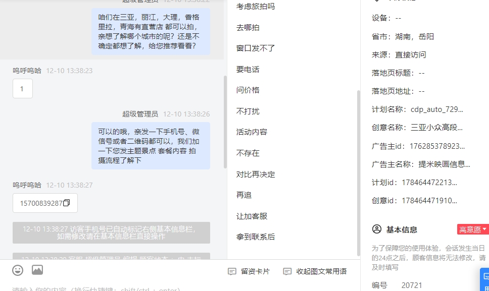Select quick phrase 考虑旅拍吗

pyautogui.click(x=256, y=7)
